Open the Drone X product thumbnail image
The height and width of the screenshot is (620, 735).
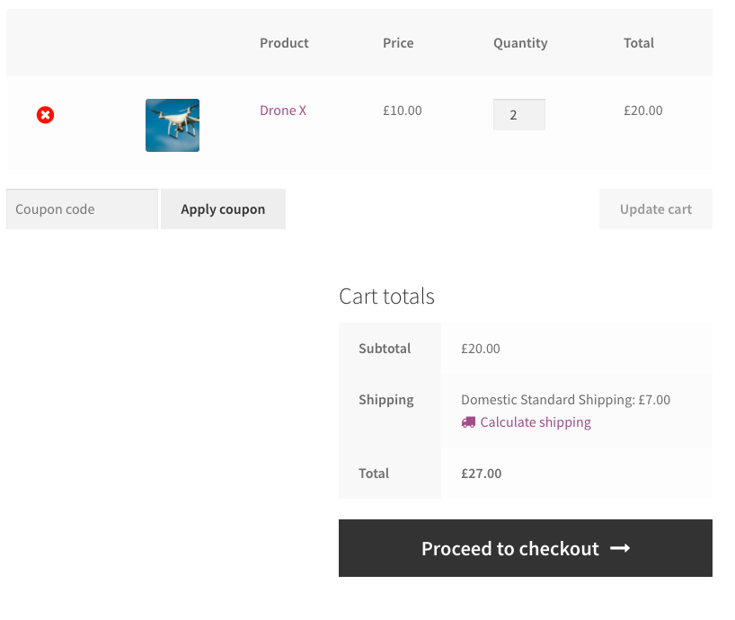click(x=172, y=125)
